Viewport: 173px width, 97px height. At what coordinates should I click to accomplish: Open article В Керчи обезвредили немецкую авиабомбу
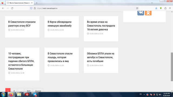pos(59,24)
